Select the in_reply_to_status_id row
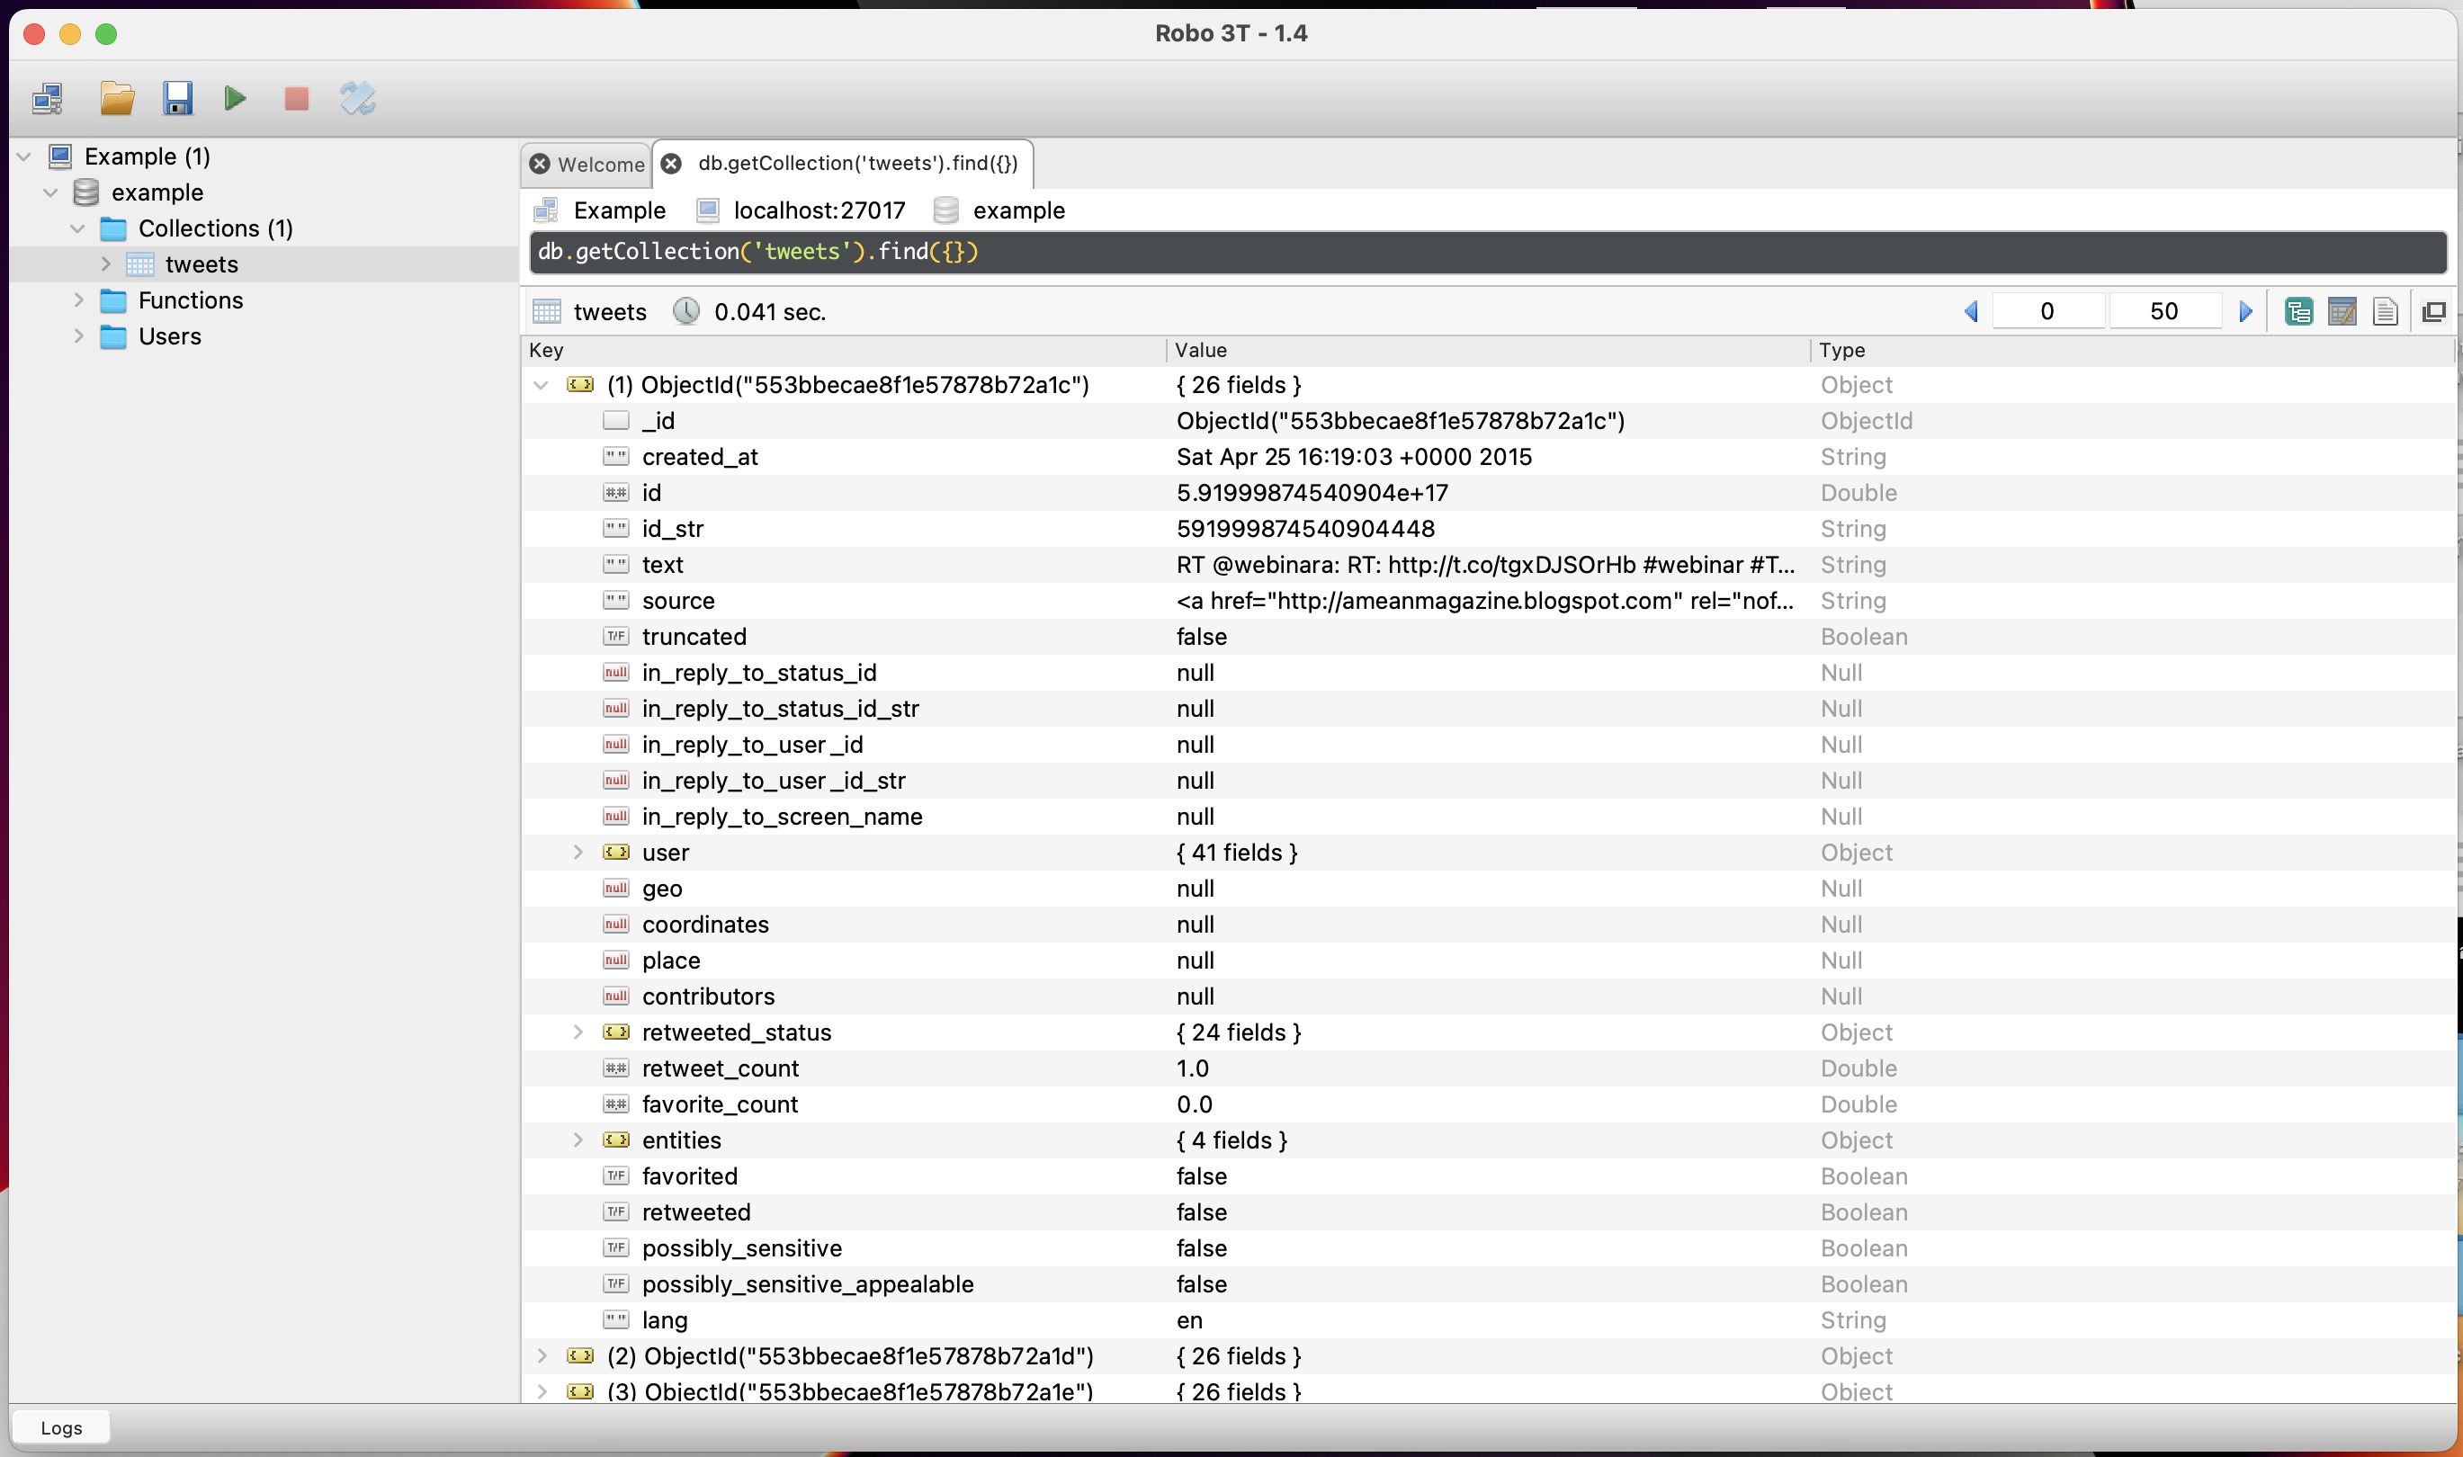2463x1457 pixels. pos(1488,673)
